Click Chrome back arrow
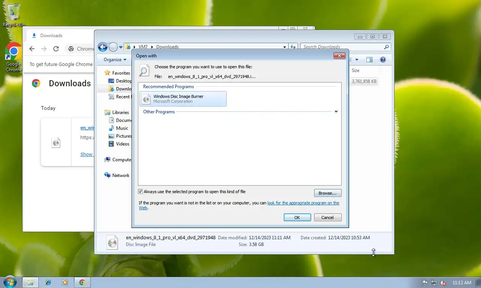Image resolution: width=481 pixels, height=288 pixels. coord(32,49)
